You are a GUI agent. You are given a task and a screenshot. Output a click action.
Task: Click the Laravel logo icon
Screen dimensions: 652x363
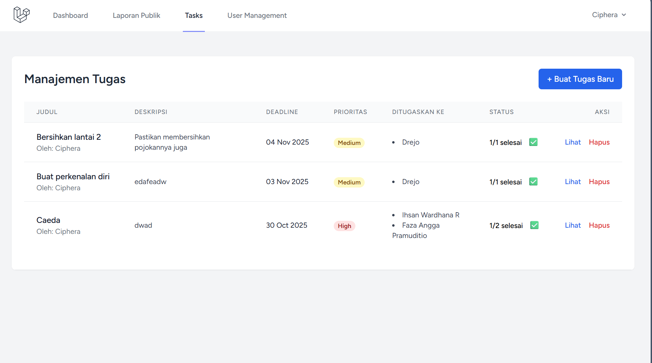[x=22, y=15]
